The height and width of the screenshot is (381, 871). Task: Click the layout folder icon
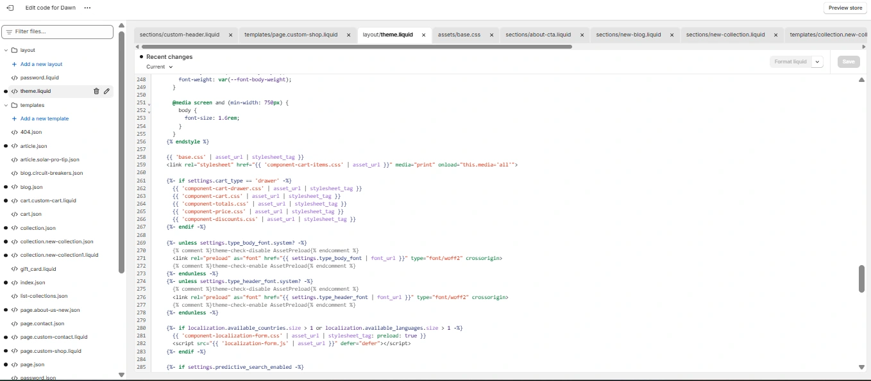[14, 50]
